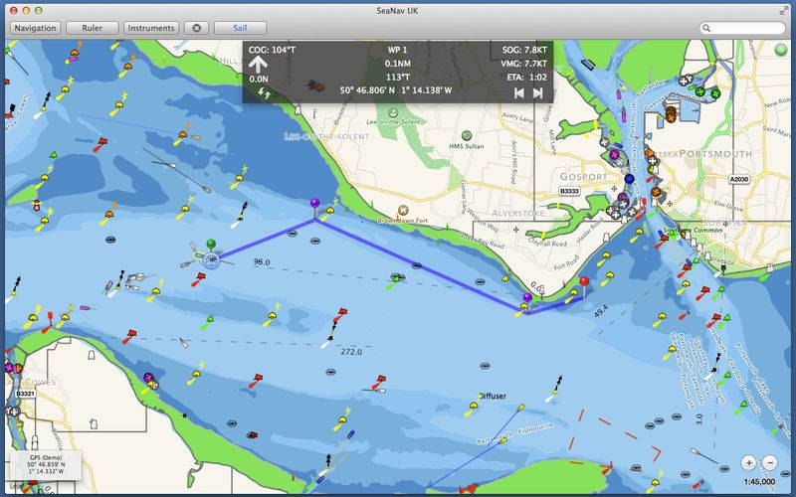Skip to previous waypoint in nav panel

518,92
